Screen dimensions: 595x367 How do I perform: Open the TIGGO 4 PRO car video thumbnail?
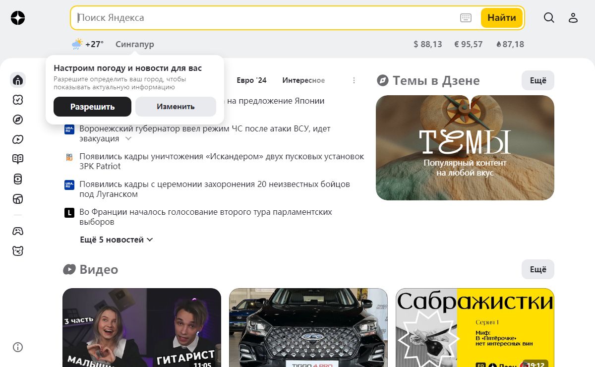(x=308, y=328)
